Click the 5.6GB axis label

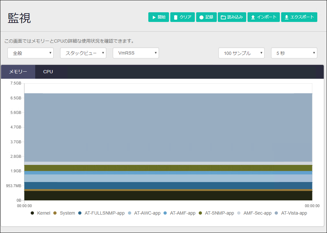16,112
